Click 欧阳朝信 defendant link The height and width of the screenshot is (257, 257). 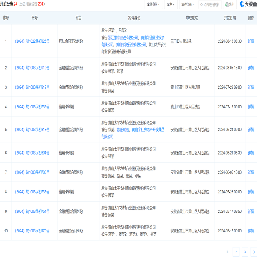pos(123,130)
